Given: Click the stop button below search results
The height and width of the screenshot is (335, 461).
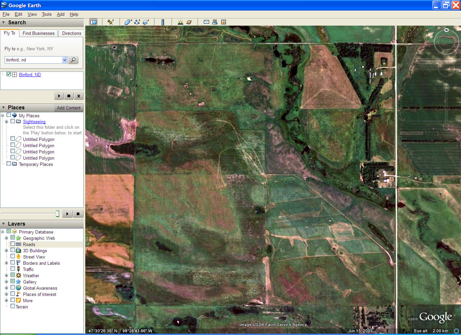Looking at the screenshot, I should 69,96.
